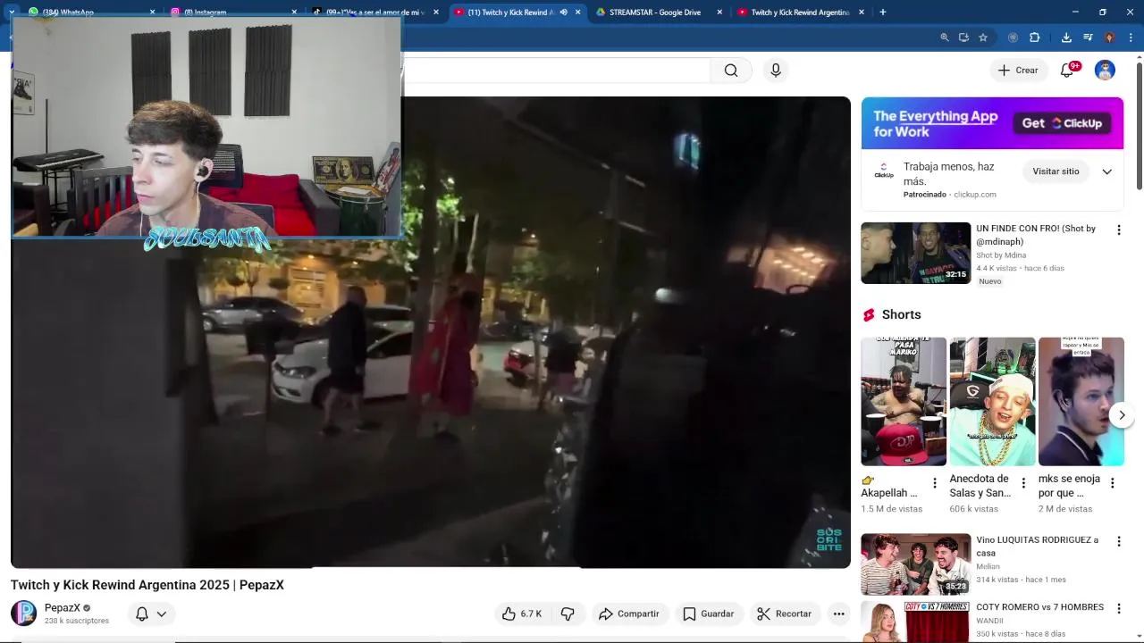1144x643 pixels.
Task: Click the video title Twitch y Kick Rewind
Action: (x=147, y=585)
